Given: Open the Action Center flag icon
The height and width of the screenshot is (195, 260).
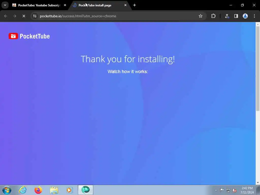Looking at the screenshot, I should click(x=222, y=190).
